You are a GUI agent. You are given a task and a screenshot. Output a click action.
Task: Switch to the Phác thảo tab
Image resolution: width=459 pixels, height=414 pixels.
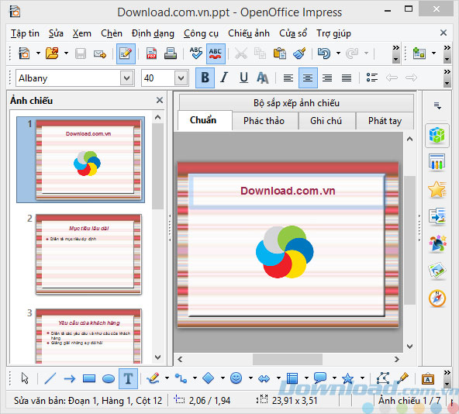coord(265,121)
